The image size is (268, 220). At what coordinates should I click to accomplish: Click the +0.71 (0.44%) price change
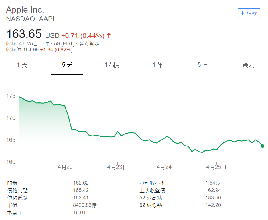83,36
